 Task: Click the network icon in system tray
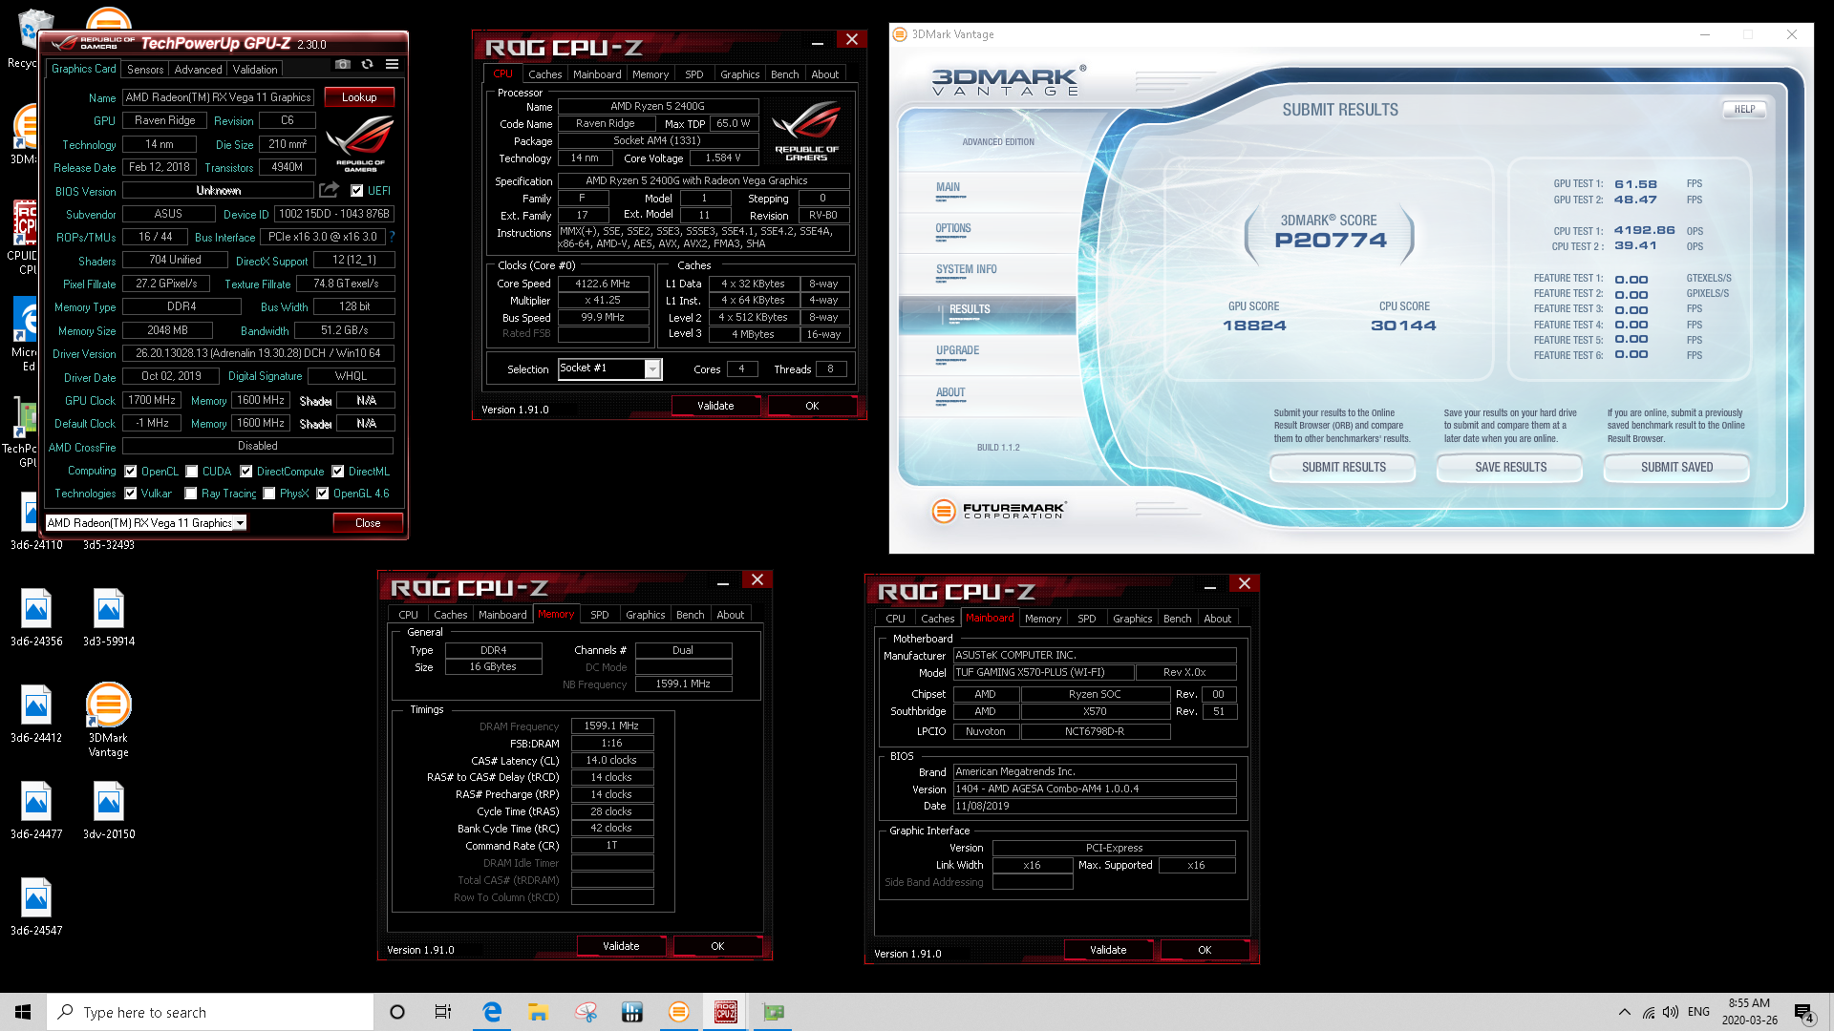pyautogui.click(x=1649, y=1012)
